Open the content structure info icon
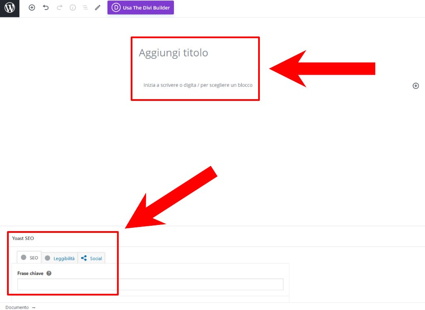Screen dimensions: 425x310 (x=73, y=7)
